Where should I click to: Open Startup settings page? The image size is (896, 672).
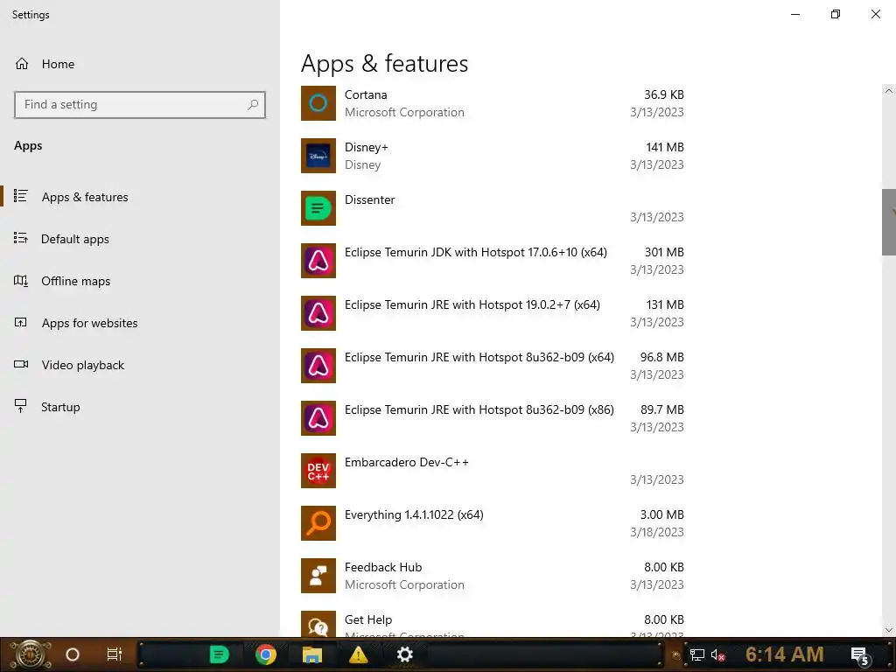click(x=60, y=407)
